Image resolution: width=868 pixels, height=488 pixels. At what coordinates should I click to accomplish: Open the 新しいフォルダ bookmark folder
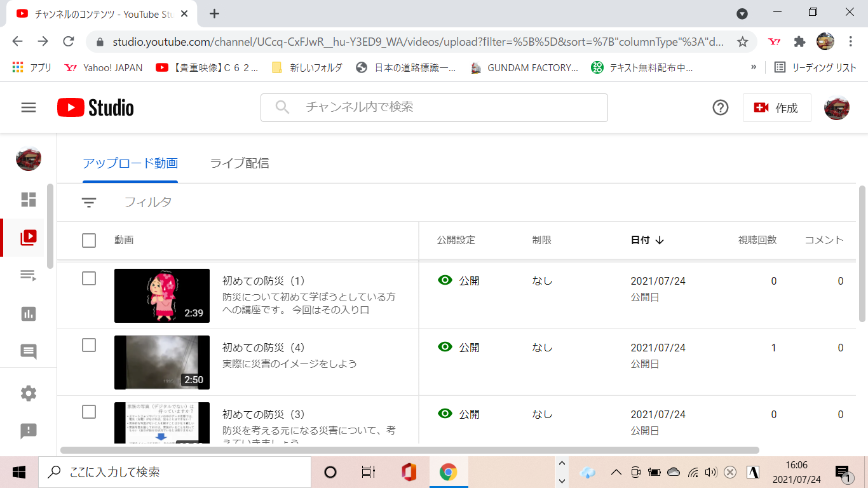point(307,67)
